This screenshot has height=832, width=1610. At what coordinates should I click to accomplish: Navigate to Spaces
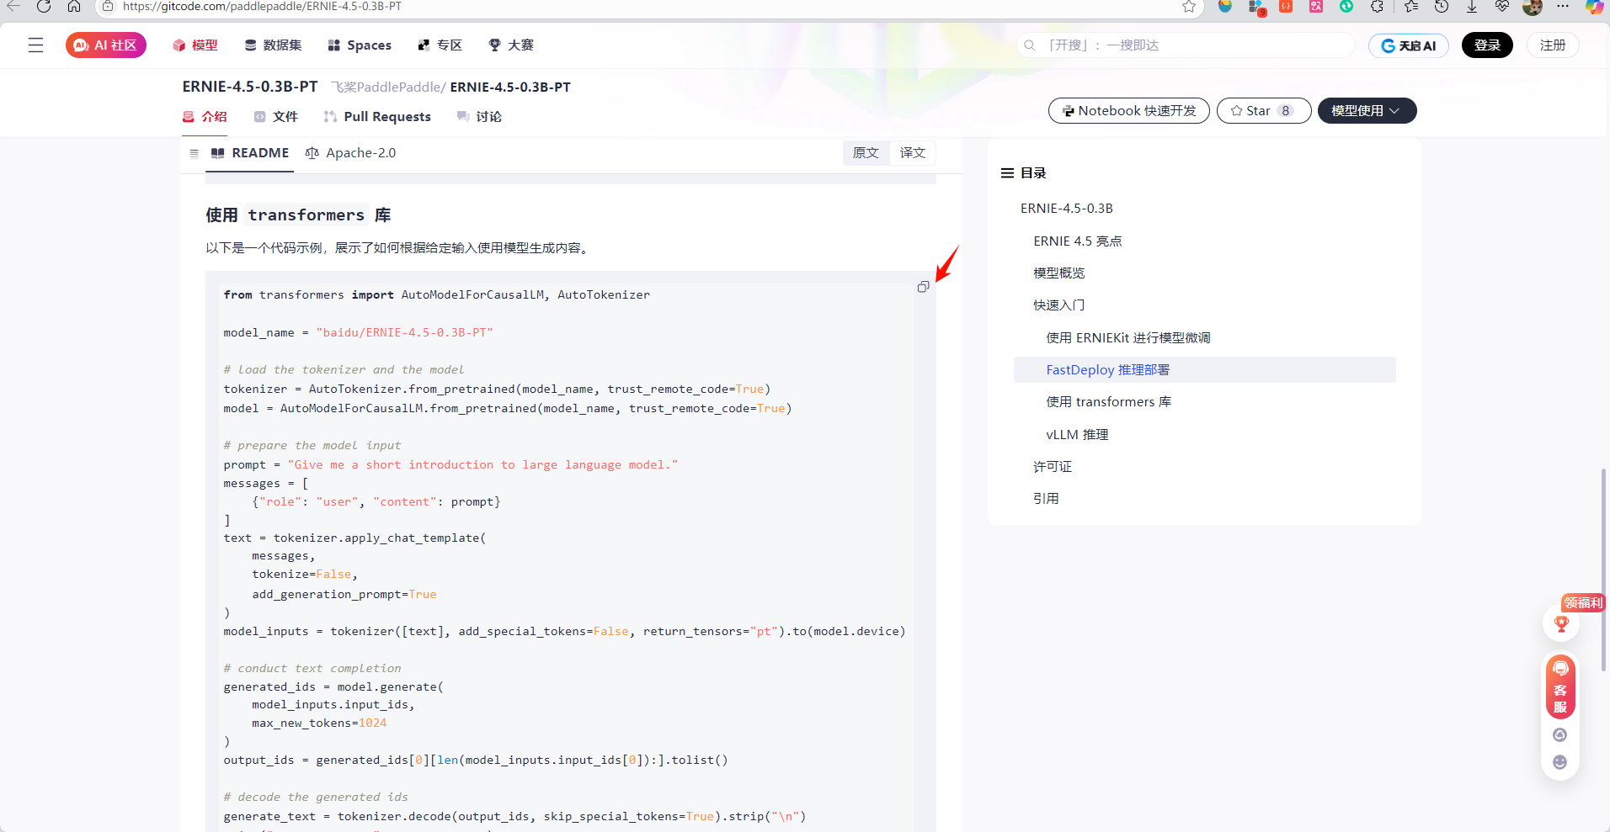360,45
